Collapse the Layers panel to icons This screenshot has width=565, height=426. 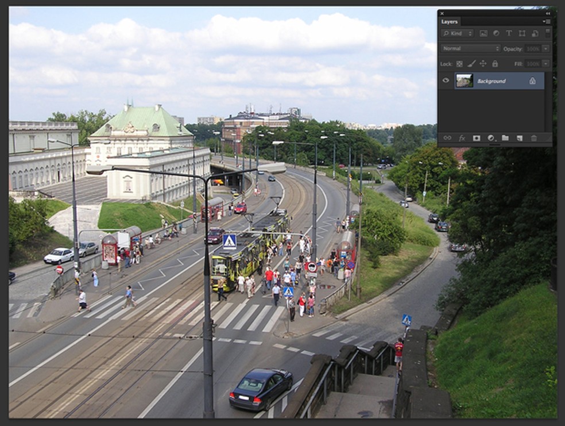click(548, 13)
